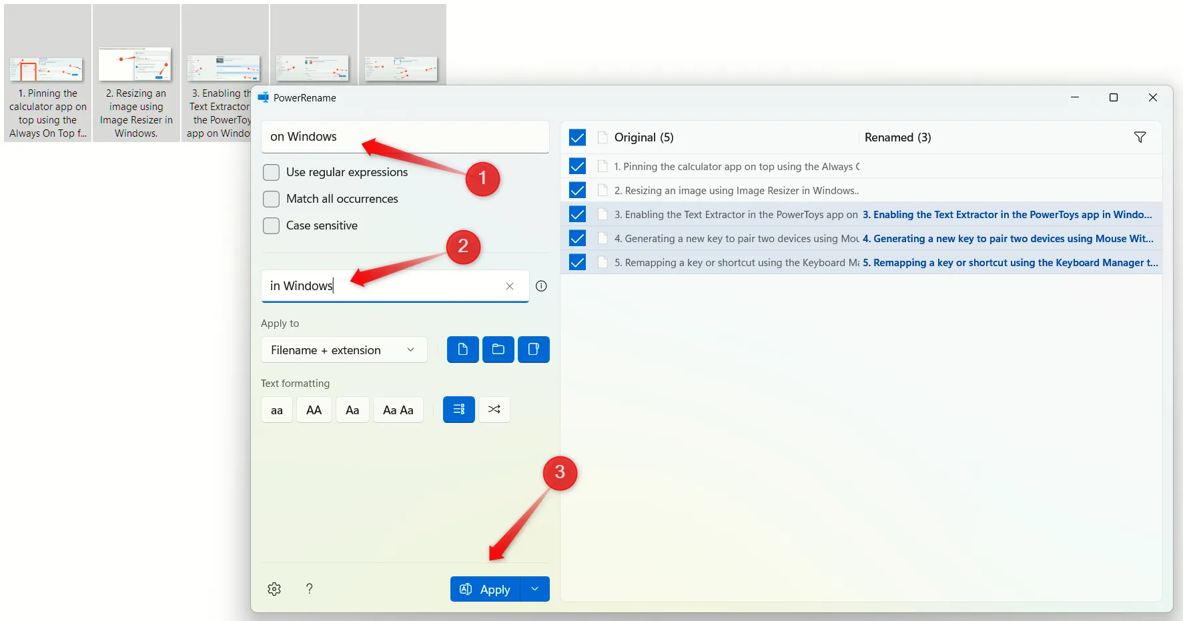Toggle the select-all checkbox beside Original (5)
Screen dimensions: 1183x621
point(577,137)
